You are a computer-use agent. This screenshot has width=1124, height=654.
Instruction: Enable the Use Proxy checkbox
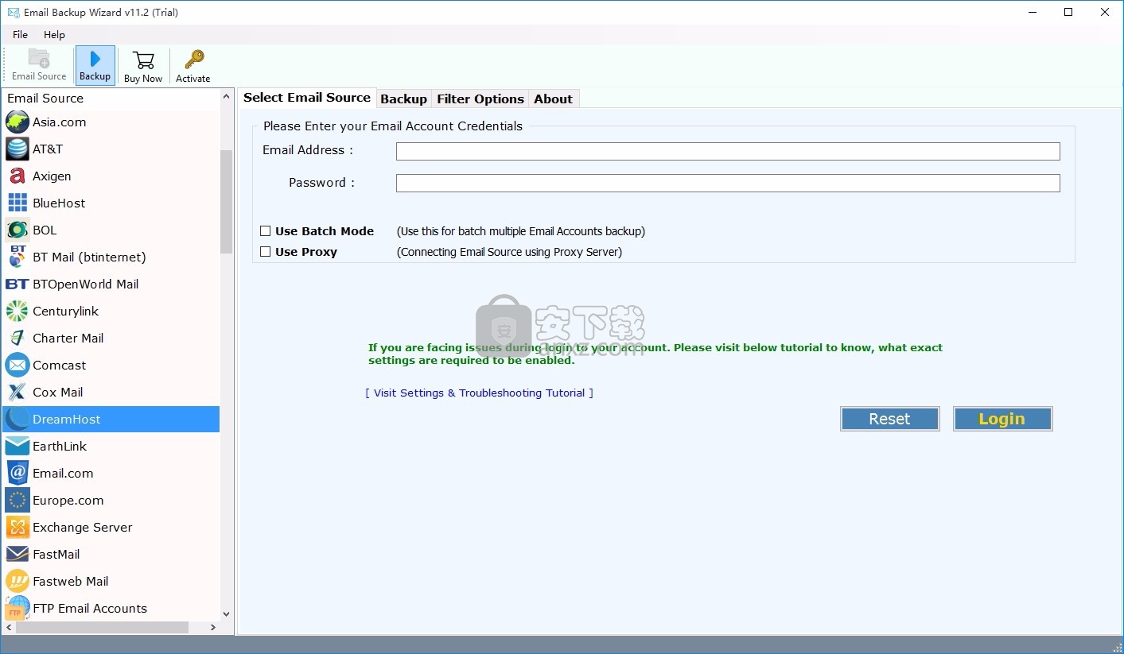point(266,252)
